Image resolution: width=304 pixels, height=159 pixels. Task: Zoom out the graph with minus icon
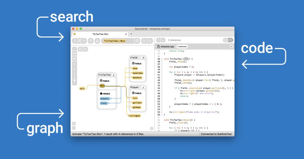coord(74,128)
